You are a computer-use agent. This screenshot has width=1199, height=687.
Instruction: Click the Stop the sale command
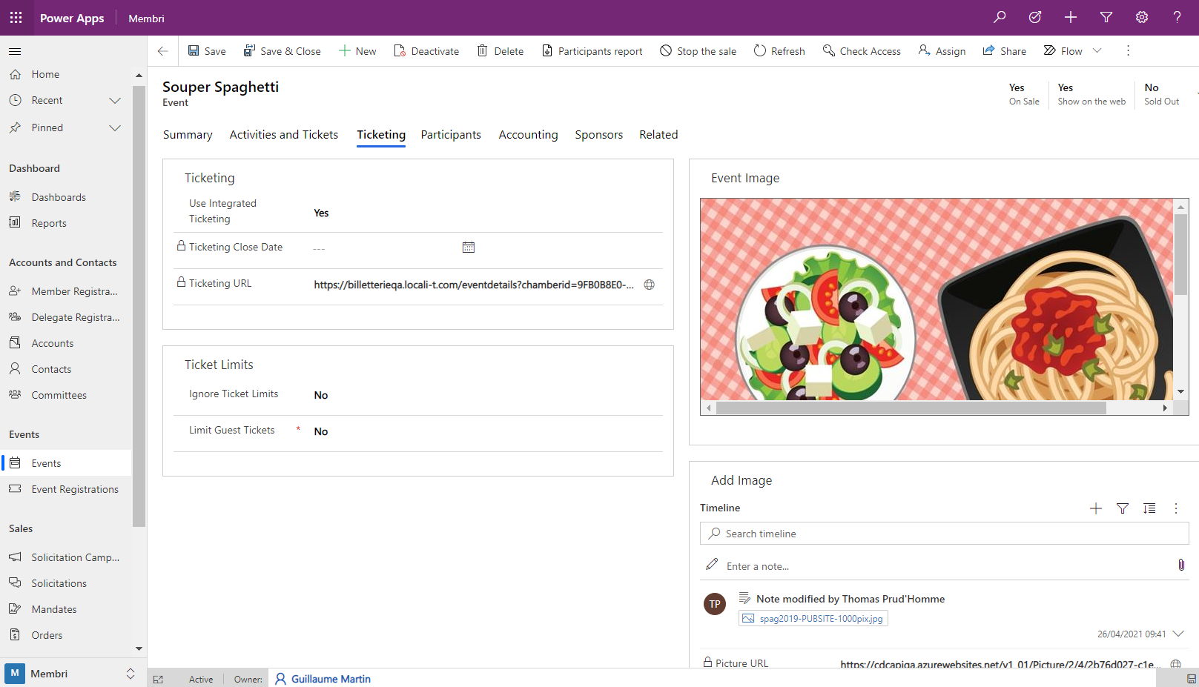pyautogui.click(x=698, y=50)
